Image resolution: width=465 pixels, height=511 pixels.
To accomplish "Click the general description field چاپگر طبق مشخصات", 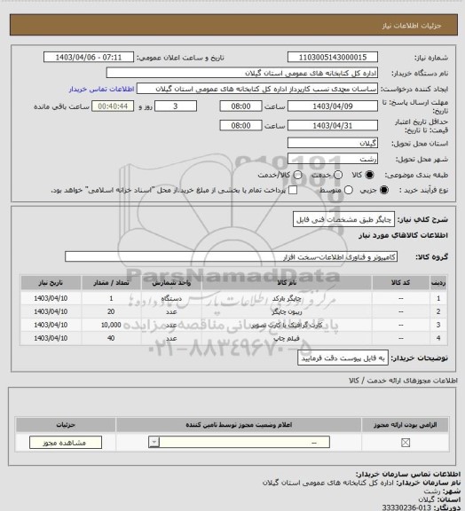I will 343,220.
